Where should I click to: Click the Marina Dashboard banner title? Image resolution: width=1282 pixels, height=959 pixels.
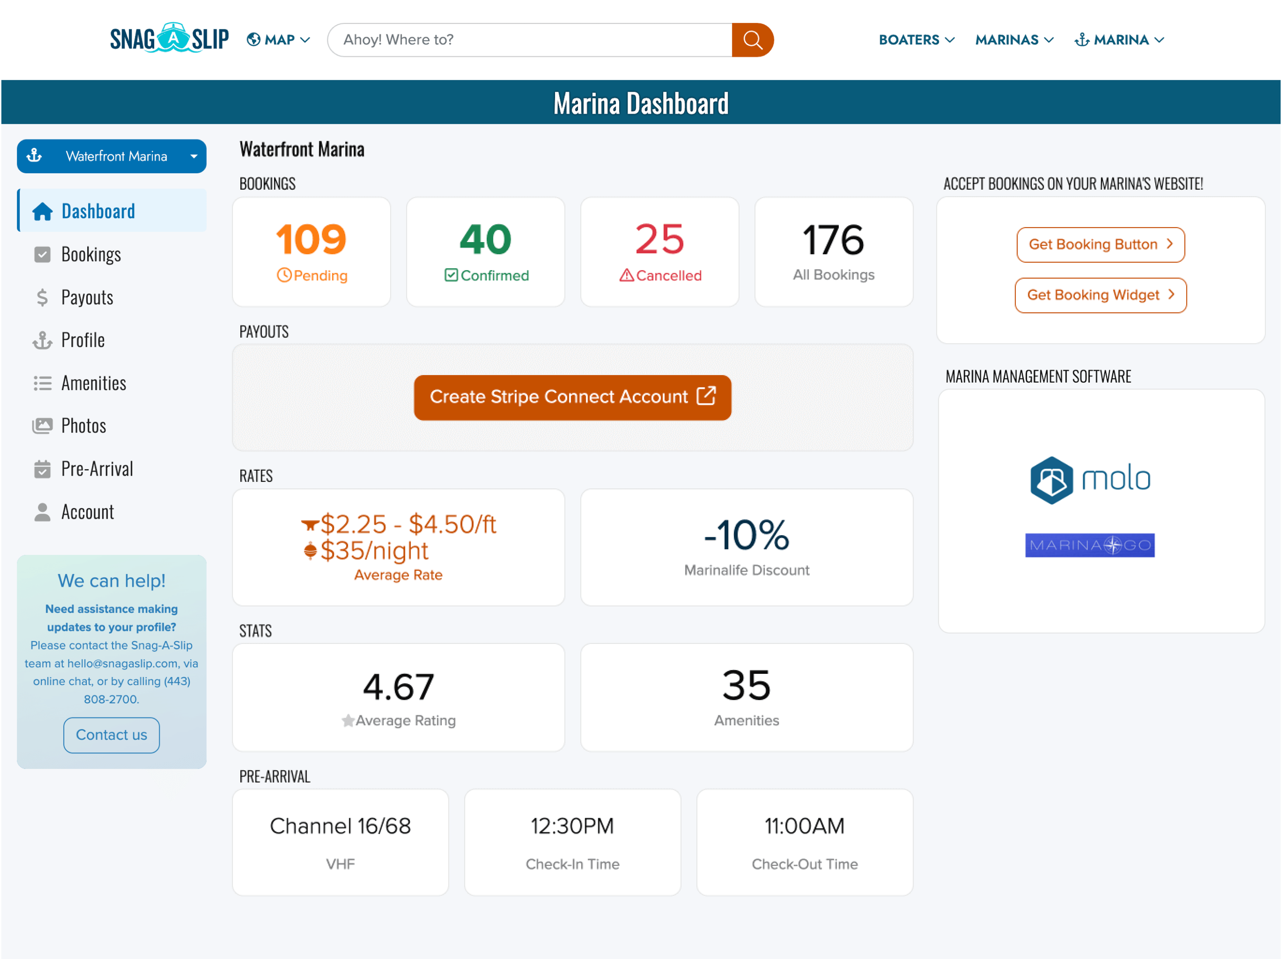(641, 103)
